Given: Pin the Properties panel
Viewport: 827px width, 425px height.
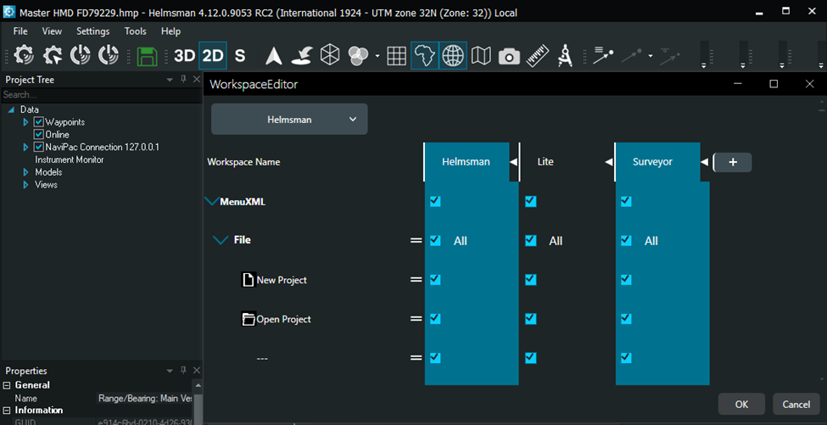Looking at the screenshot, I should pos(183,371).
